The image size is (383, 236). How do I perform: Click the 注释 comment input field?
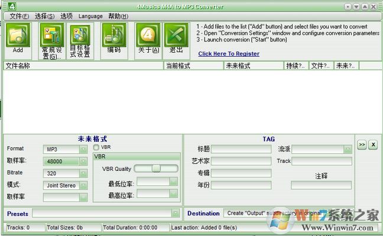pyautogui.click(x=321, y=185)
